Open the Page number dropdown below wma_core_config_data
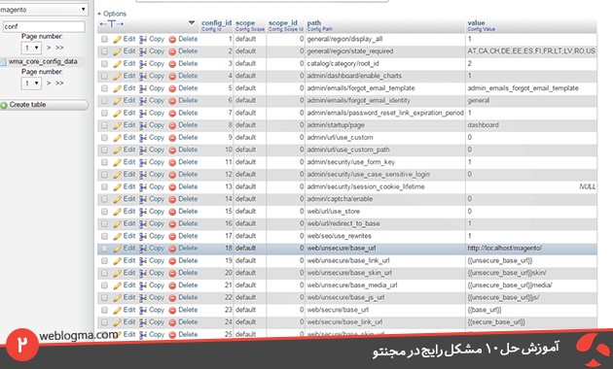613x369 pixels. pos(31,84)
